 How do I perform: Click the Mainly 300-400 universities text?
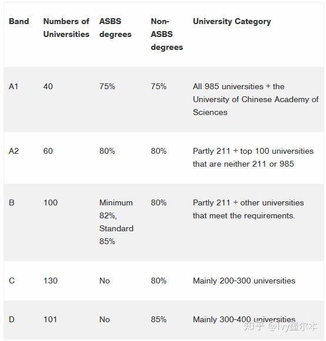(x=244, y=319)
